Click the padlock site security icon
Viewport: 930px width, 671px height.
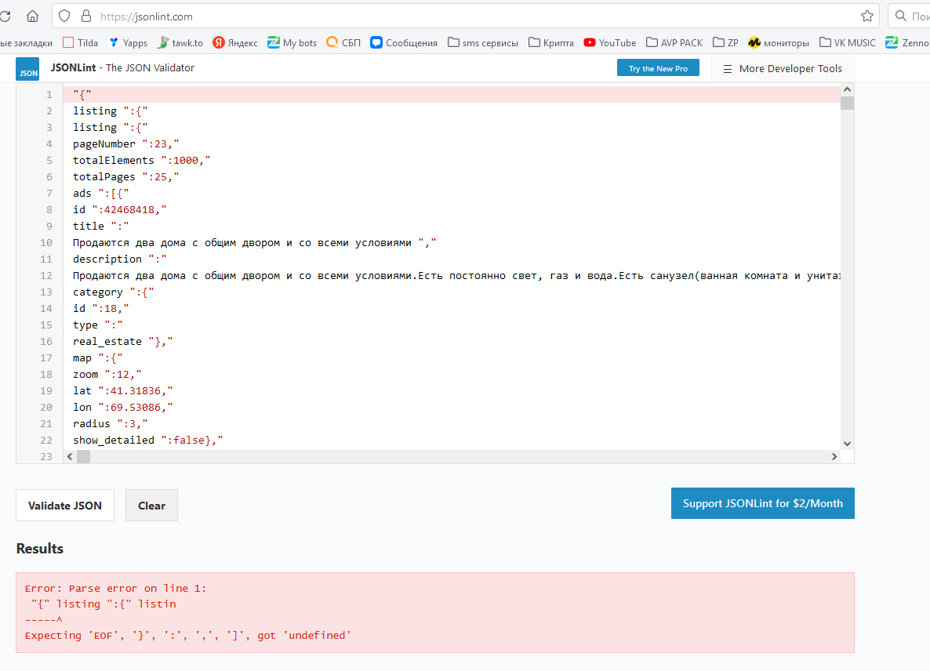point(85,16)
